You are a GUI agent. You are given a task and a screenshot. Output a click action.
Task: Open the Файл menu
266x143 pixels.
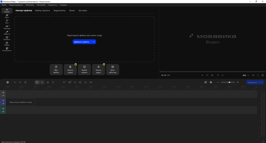tap(4, 5)
